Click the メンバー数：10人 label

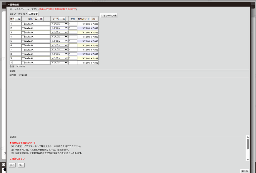19,14
